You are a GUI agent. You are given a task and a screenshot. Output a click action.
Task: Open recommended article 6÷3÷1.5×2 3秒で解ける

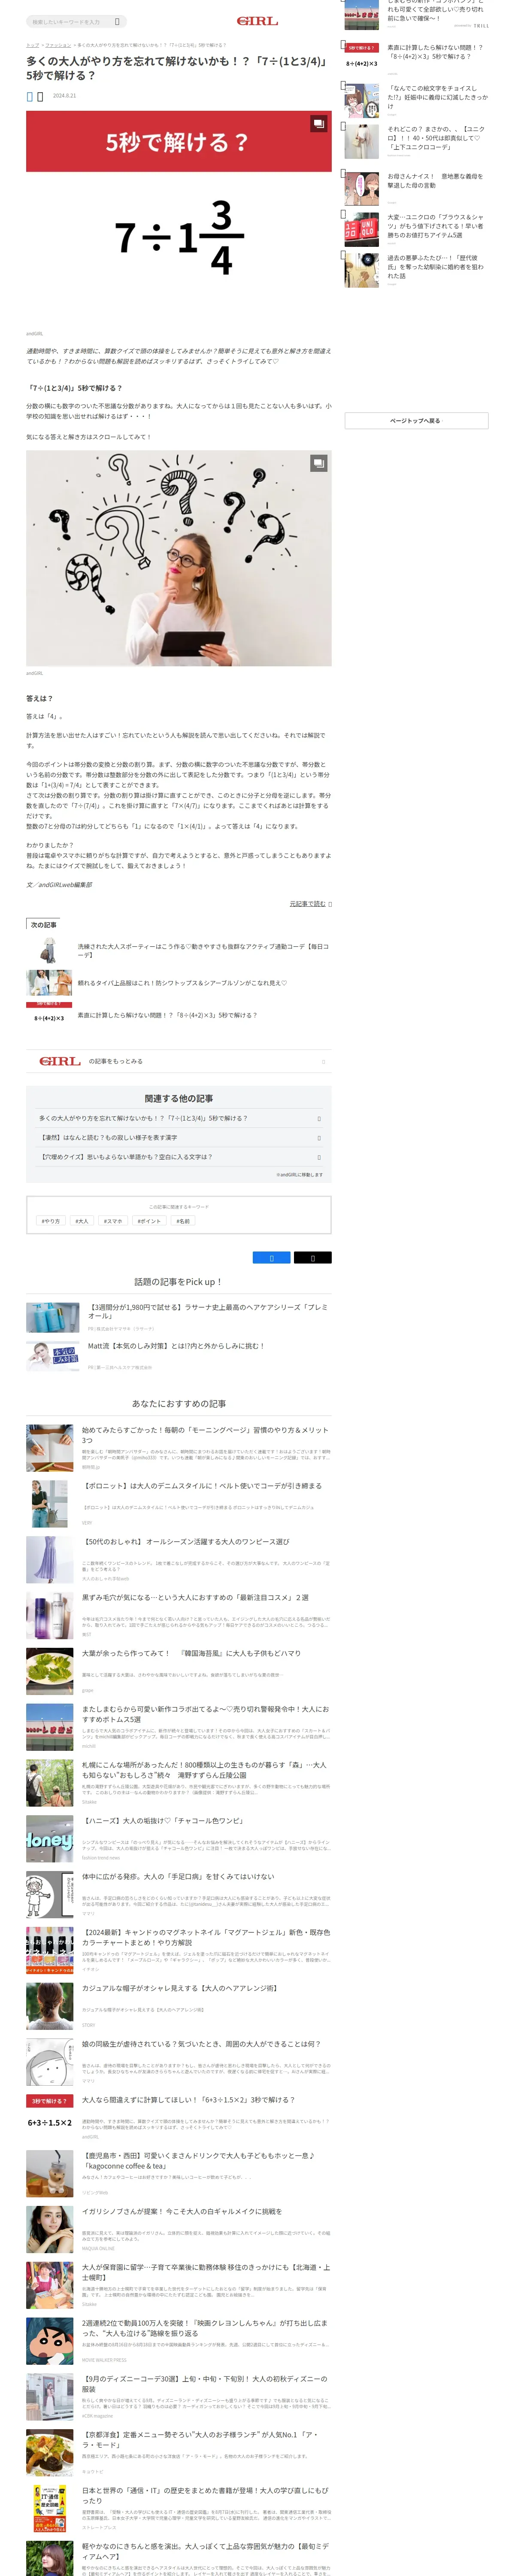point(188,2100)
